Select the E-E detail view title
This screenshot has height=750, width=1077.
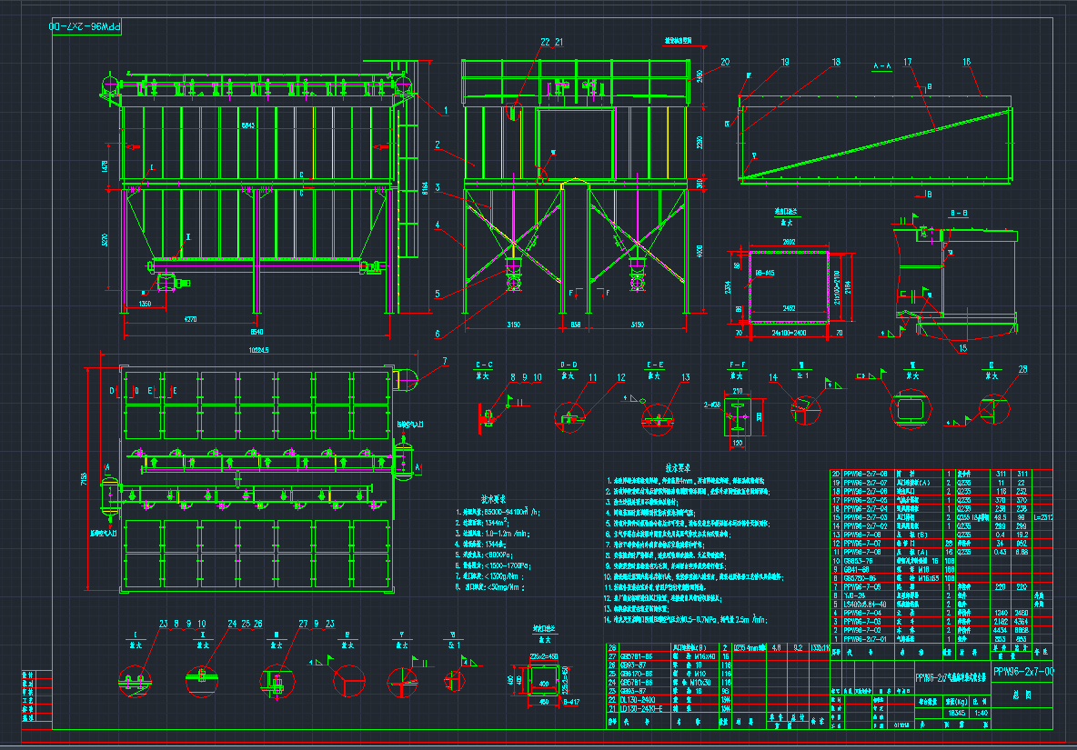[x=655, y=365]
